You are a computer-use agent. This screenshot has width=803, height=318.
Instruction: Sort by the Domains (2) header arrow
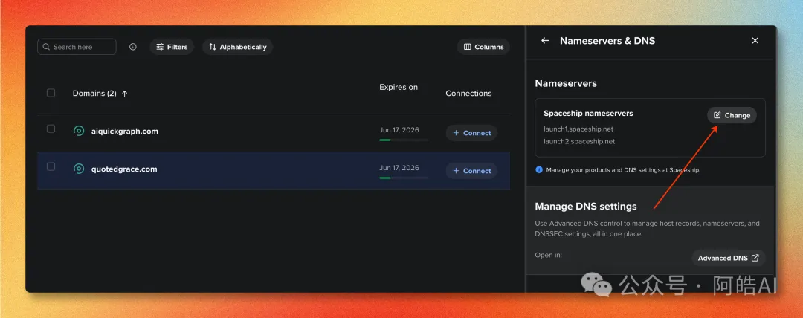(124, 94)
